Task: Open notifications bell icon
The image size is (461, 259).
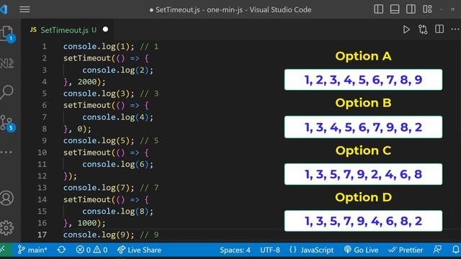Action: [x=456, y=250]
